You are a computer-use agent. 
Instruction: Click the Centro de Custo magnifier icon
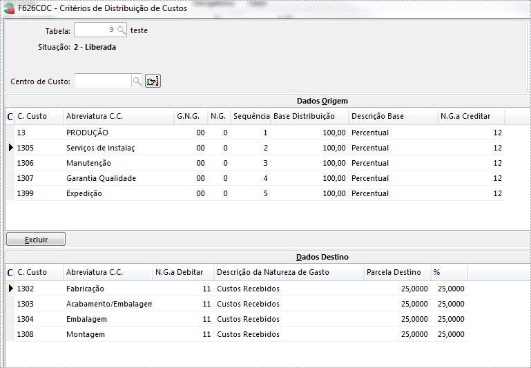[137, 81]
